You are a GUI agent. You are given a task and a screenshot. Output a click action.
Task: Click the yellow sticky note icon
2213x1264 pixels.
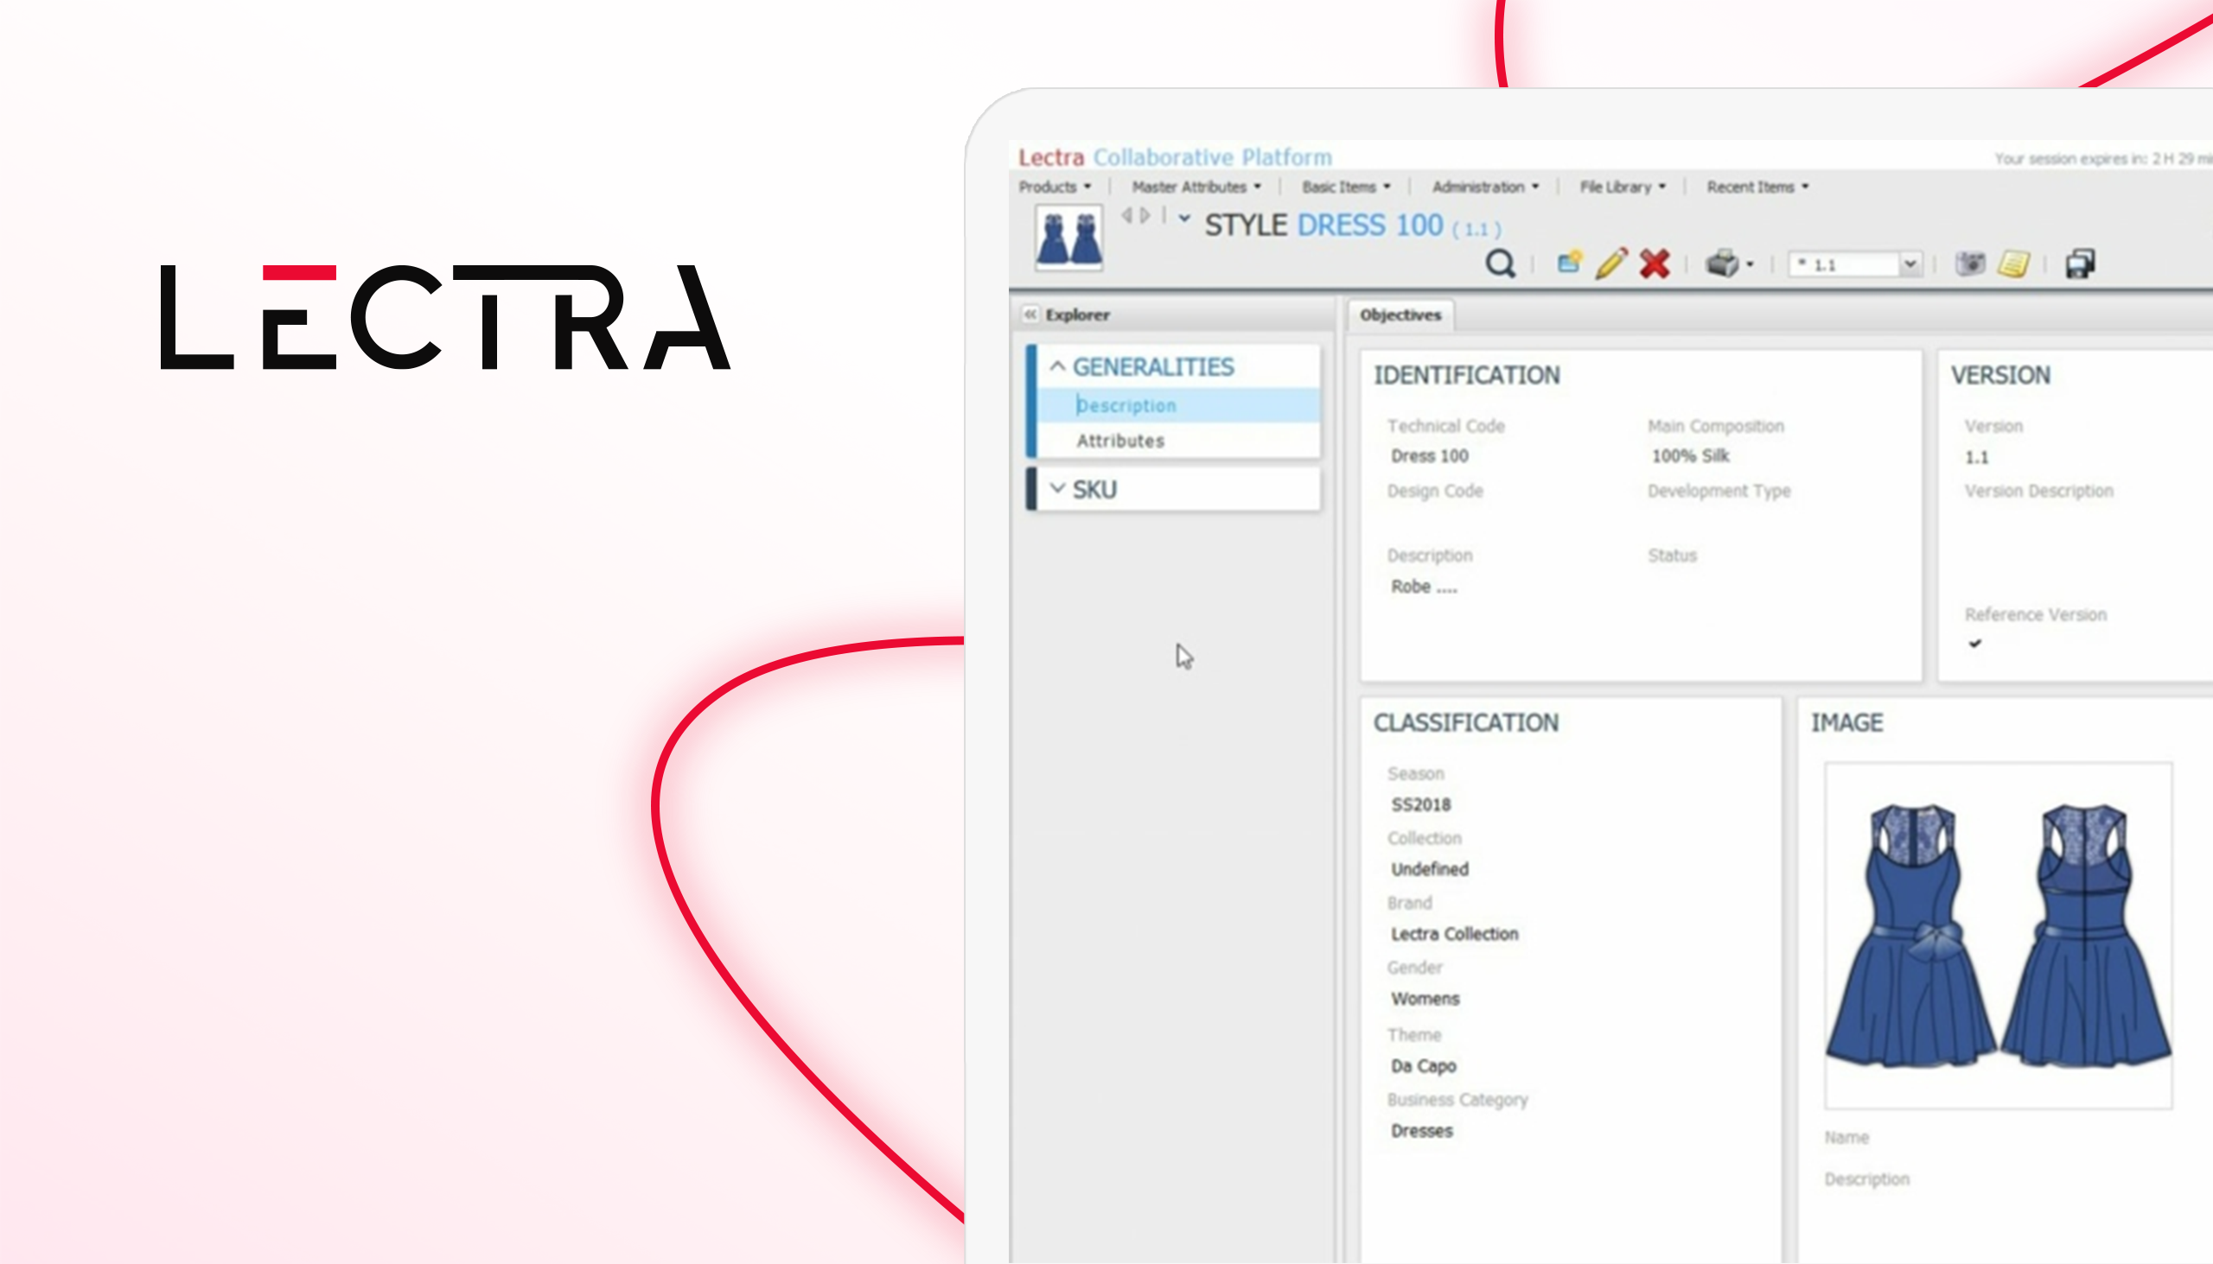click(2013, 263)
